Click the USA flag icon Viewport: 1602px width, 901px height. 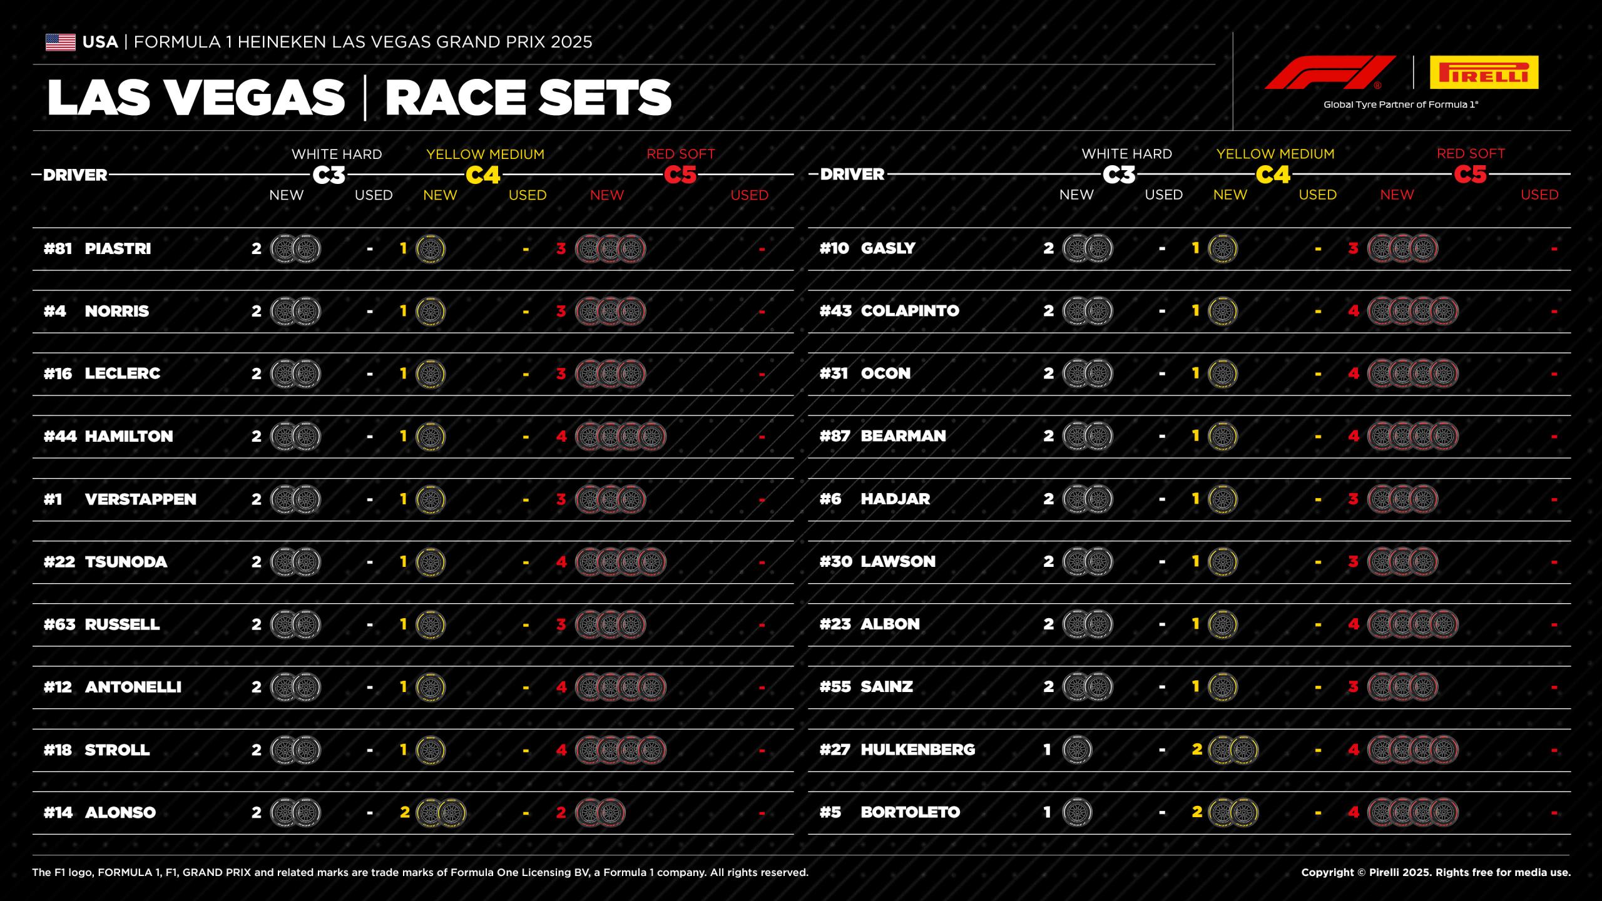click(x=60, y=42)
